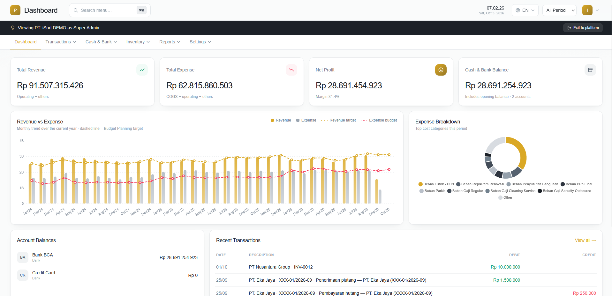Click Exit to platform button

coord(583,28)
